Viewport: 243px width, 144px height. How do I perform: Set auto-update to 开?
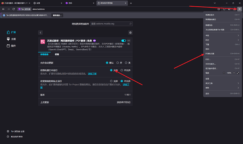[x=118, y=63]
